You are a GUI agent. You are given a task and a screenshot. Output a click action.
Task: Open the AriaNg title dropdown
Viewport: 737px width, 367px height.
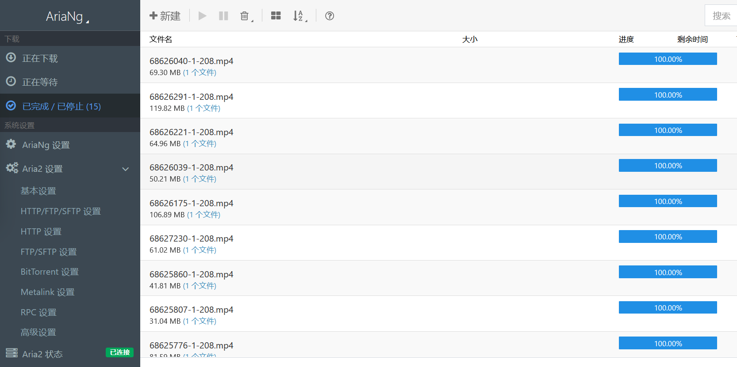[68, 16]
